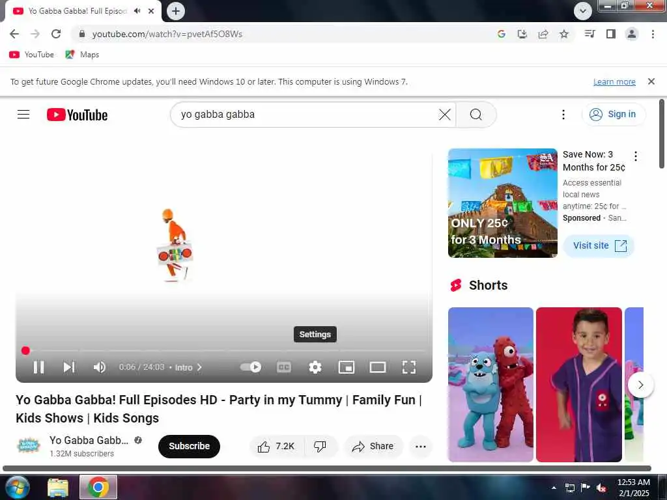Share the video
Image resolution: width=667 pixels, height=500 pixels.
(373, 446)
